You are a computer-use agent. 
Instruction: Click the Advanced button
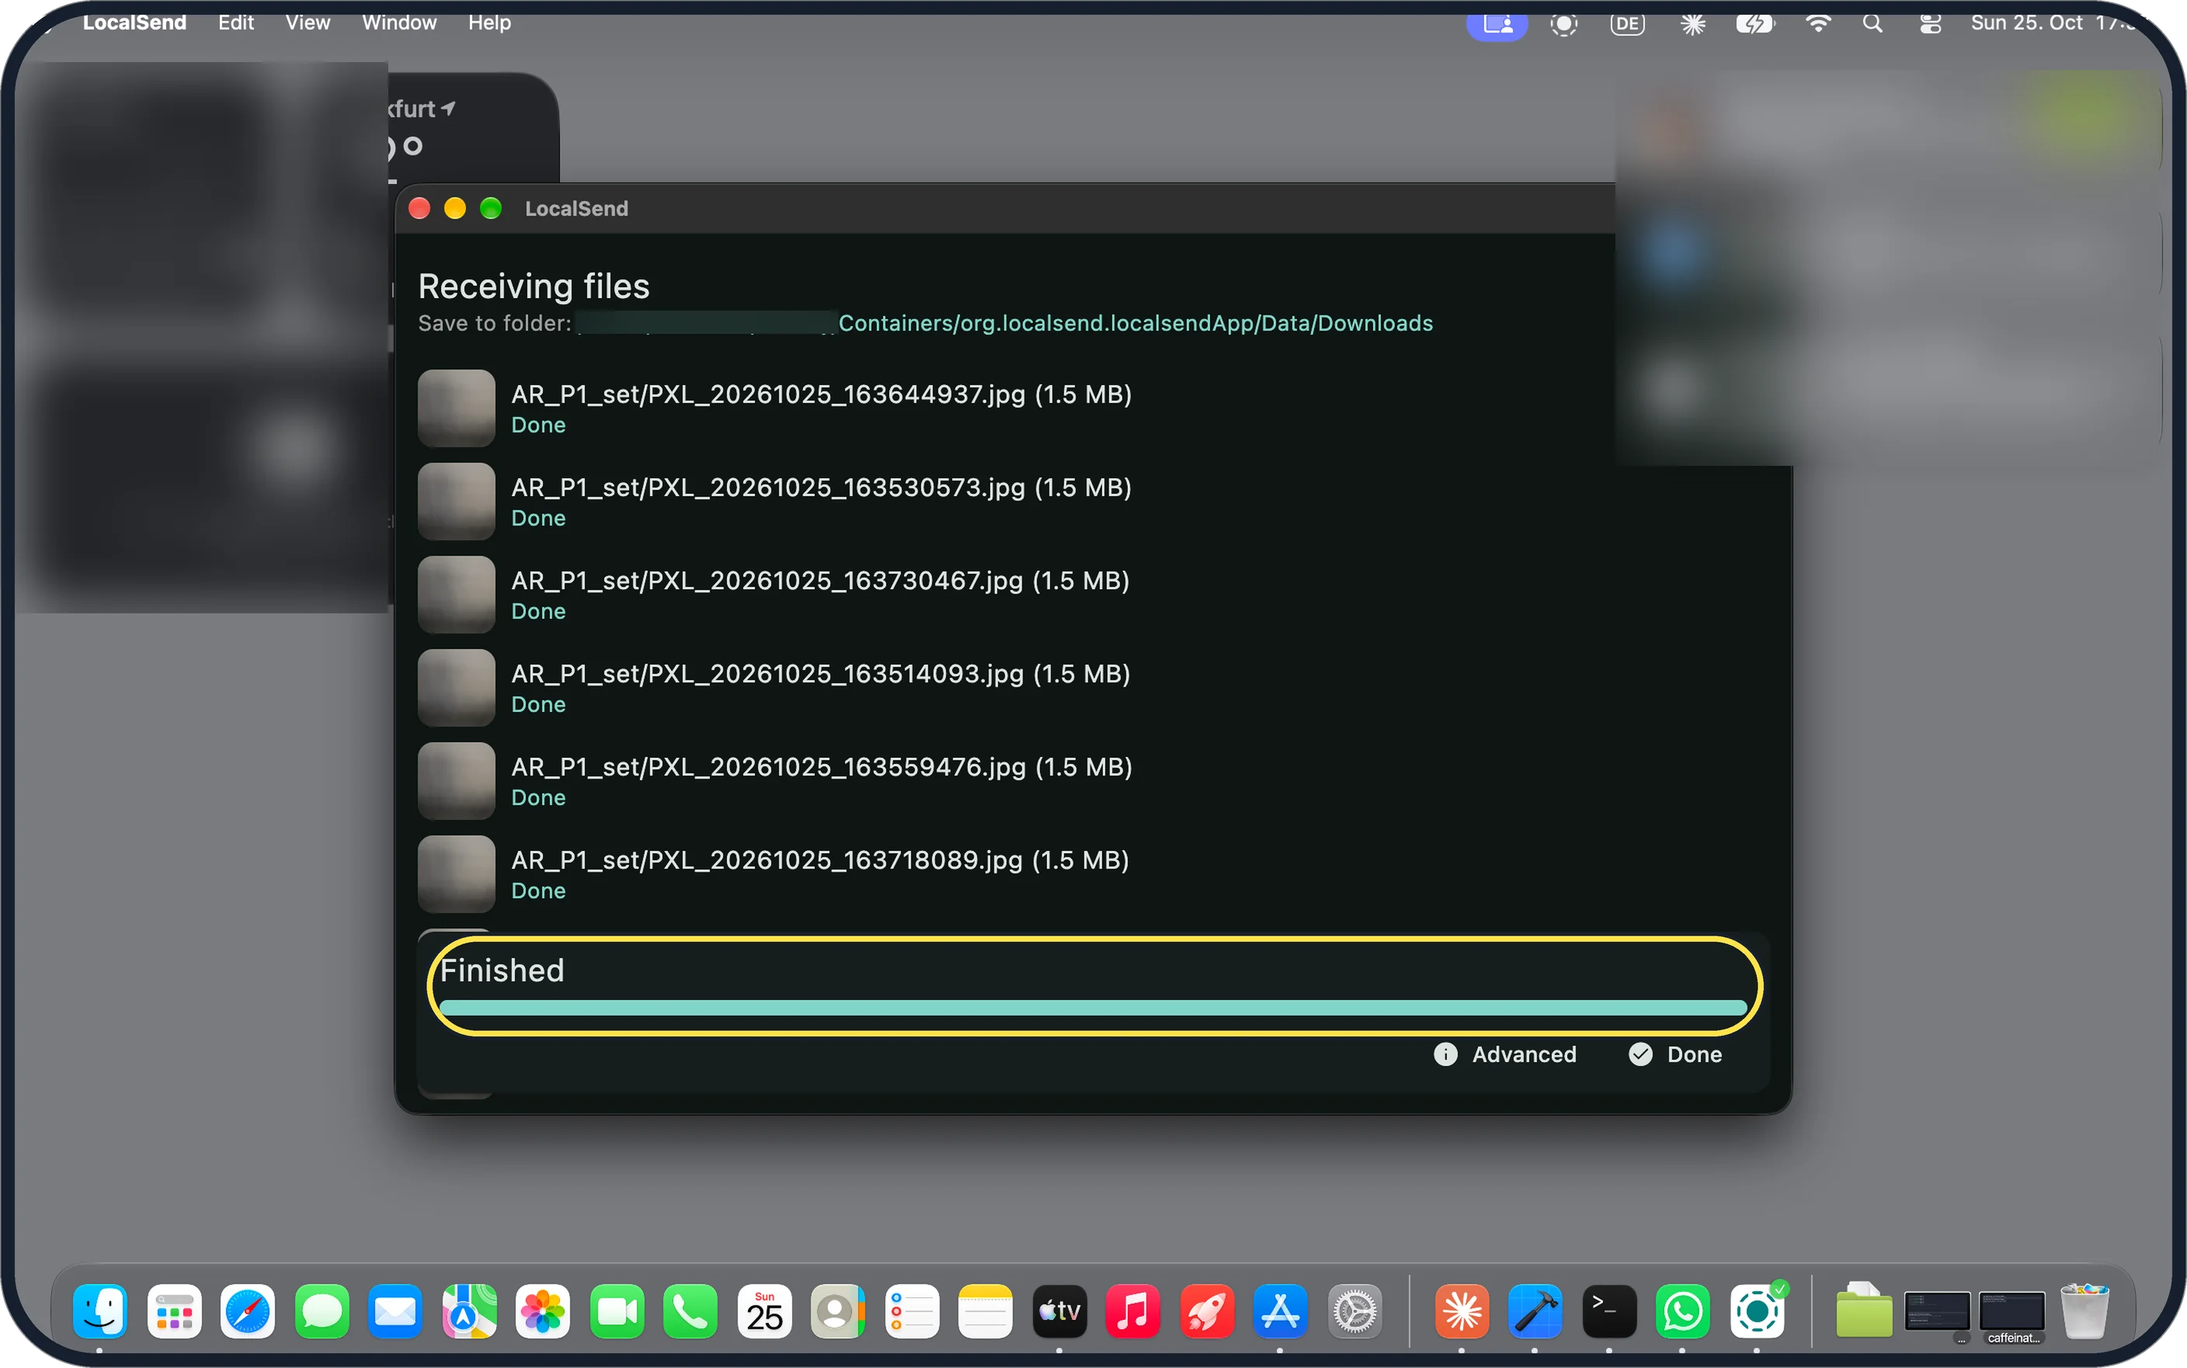click(x=1506, y=1054)
